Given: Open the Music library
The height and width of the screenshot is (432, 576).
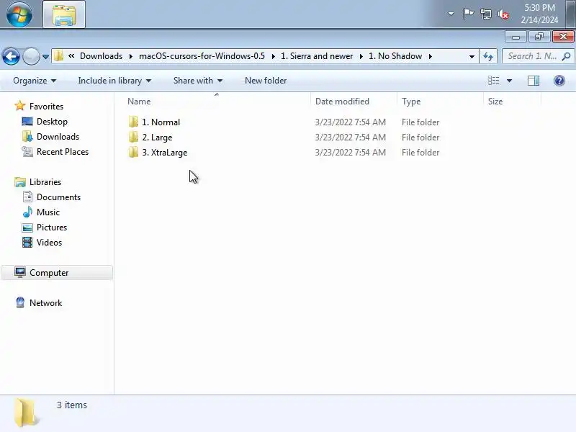Looking at the screenshot, I should click(48, 212).
